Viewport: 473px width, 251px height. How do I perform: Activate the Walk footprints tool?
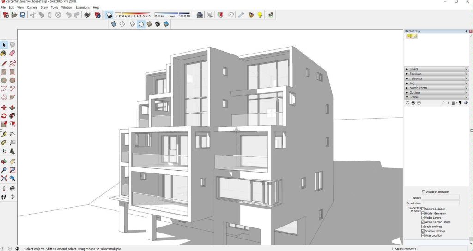(4, 197)
